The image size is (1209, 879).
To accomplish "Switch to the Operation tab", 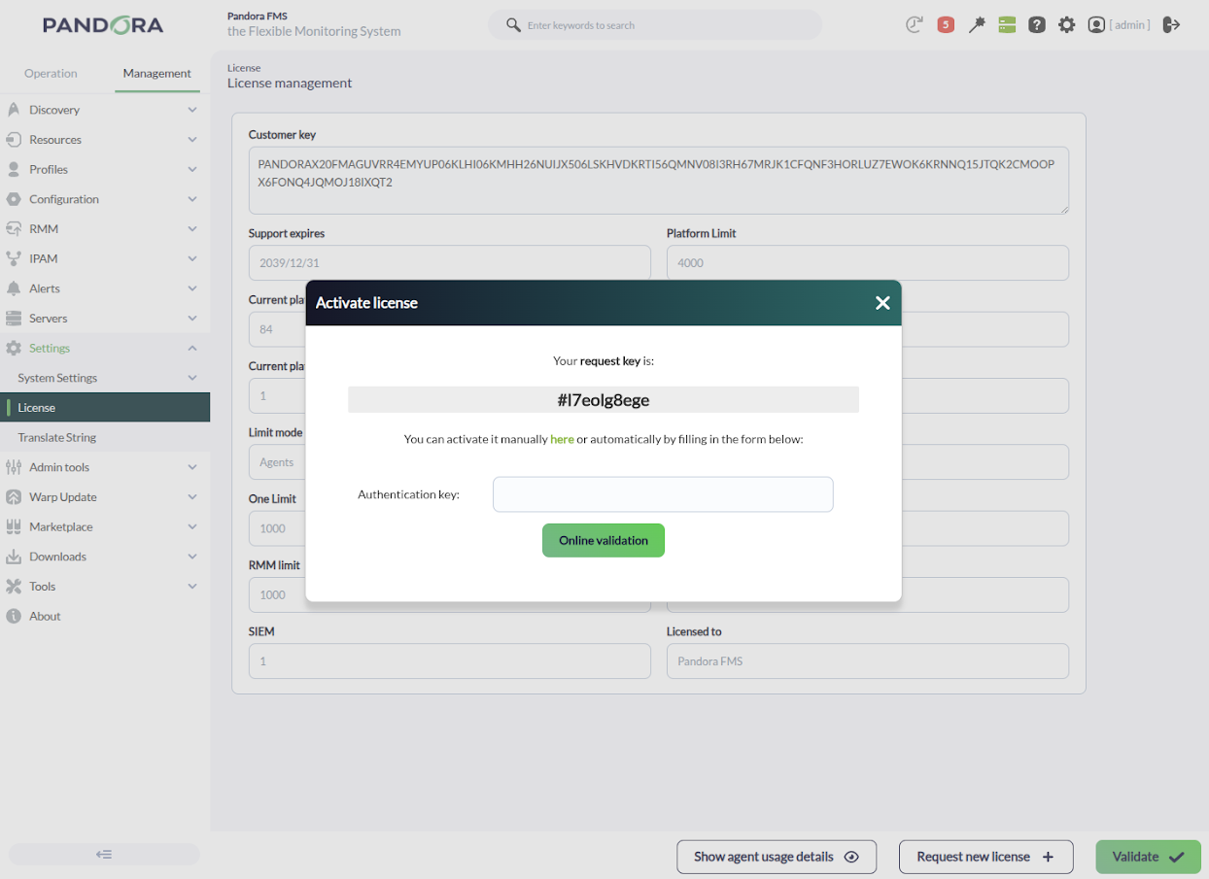I will pyautogui.click(x=51, y=73).
